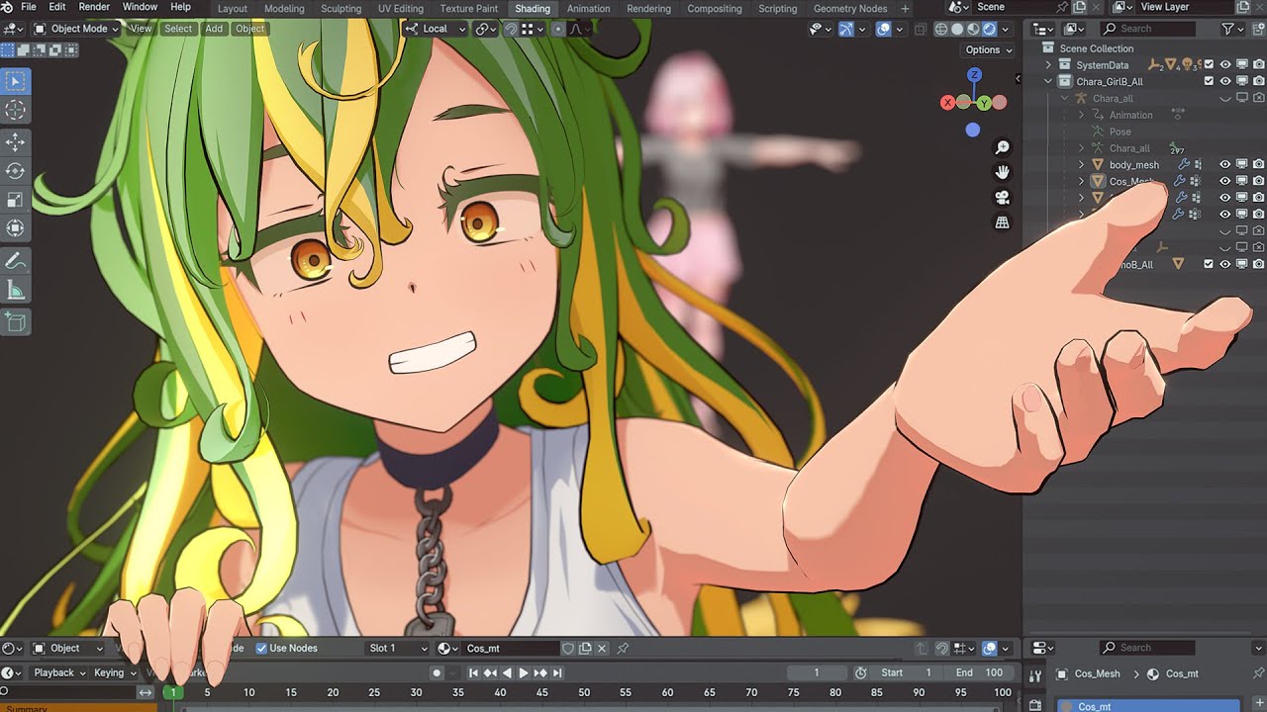Open the viewport Options dropdown
Viewport: 1267px width, 712px height.
tap(989, 49)
